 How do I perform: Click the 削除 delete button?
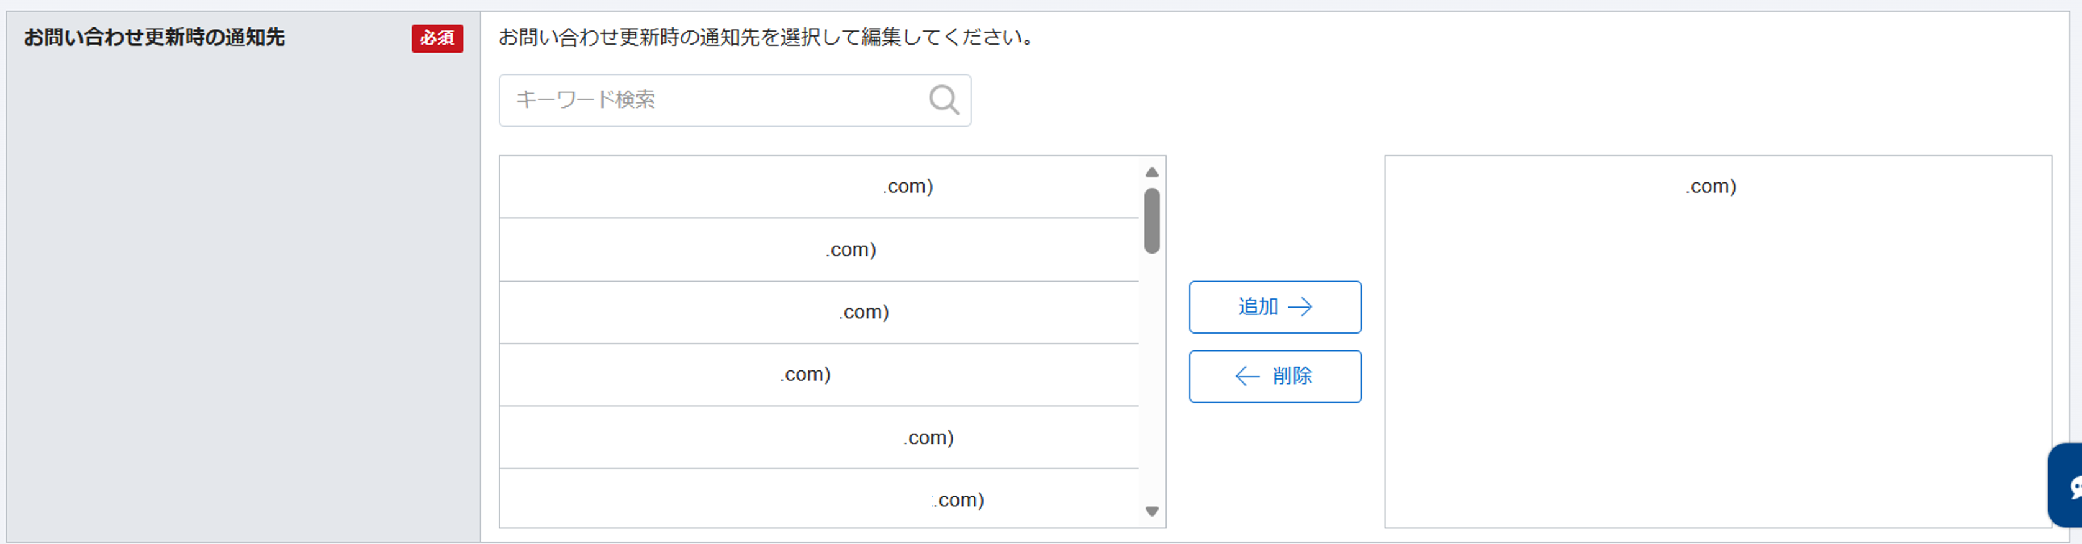point(1275,376)
